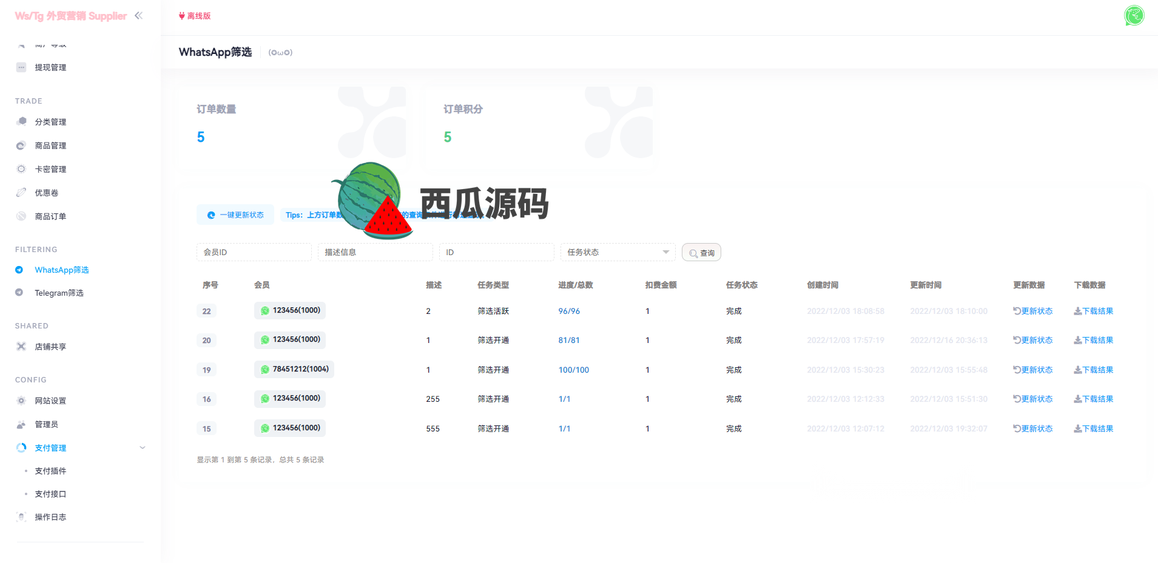Viewport: 1158px width, 563px height.
Task: Click the 描述信息 input field
Action: (375, 252)
